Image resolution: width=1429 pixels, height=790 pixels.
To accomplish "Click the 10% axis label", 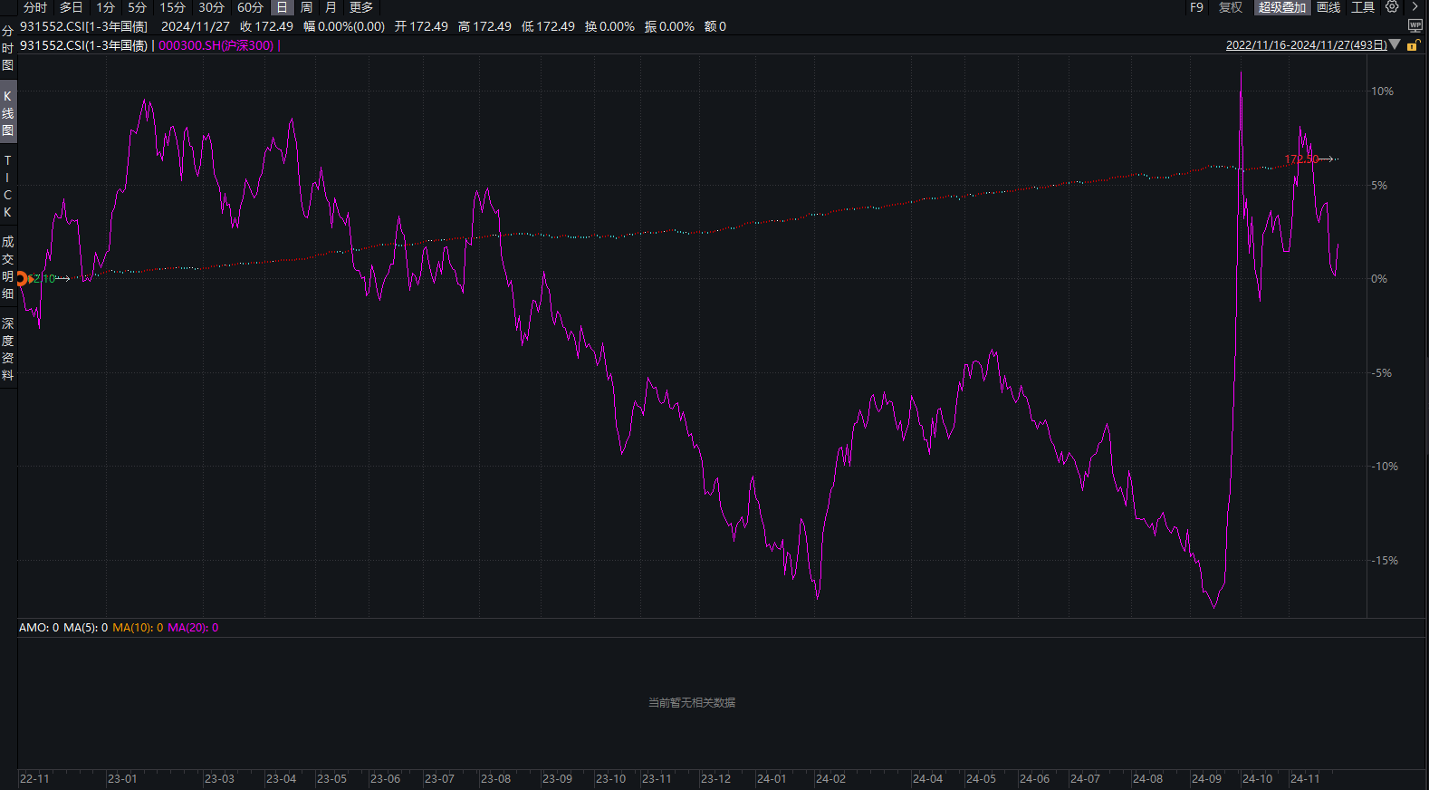I will point(1382,92).
